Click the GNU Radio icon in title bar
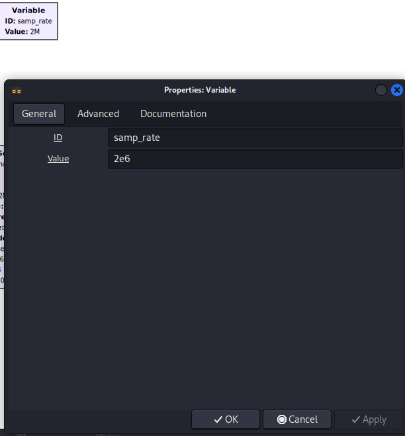 (x=17, y=90)
